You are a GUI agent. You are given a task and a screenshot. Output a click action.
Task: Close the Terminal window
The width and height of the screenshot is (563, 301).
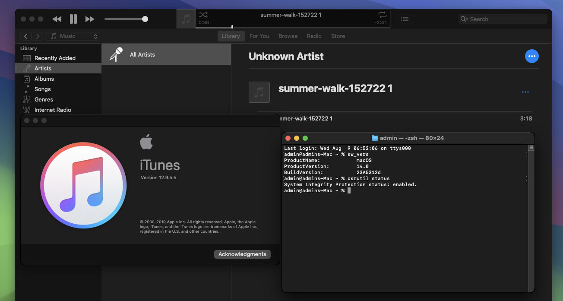[288, 138]
